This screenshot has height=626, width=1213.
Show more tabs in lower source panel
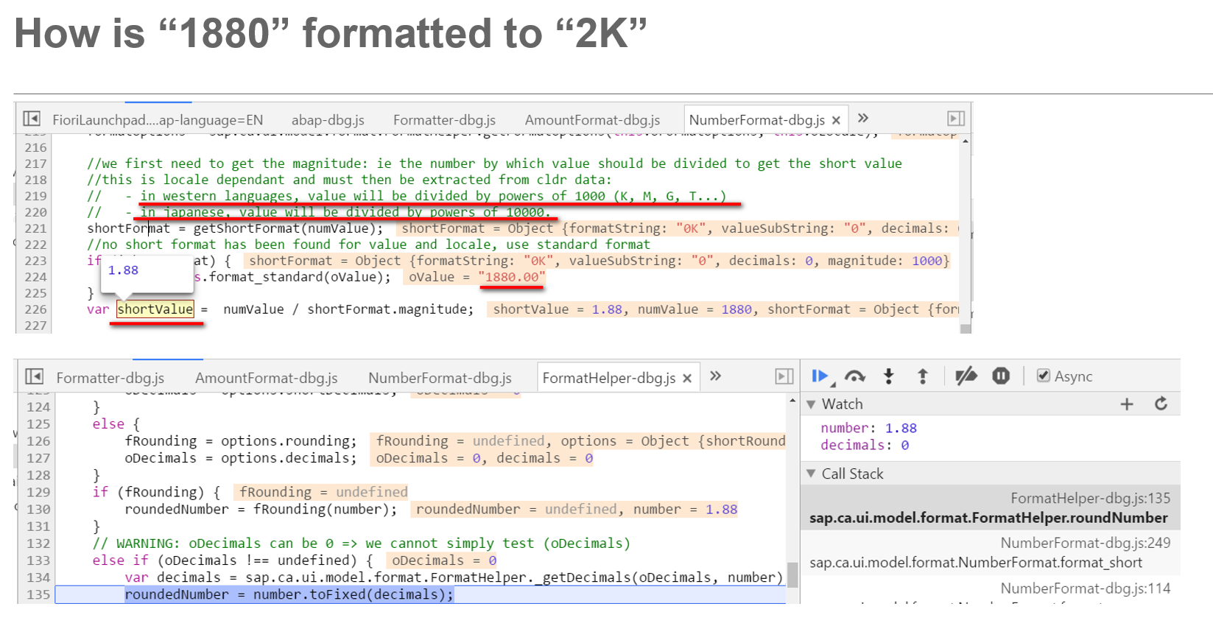pyautogui.click(x=715, y=376)
